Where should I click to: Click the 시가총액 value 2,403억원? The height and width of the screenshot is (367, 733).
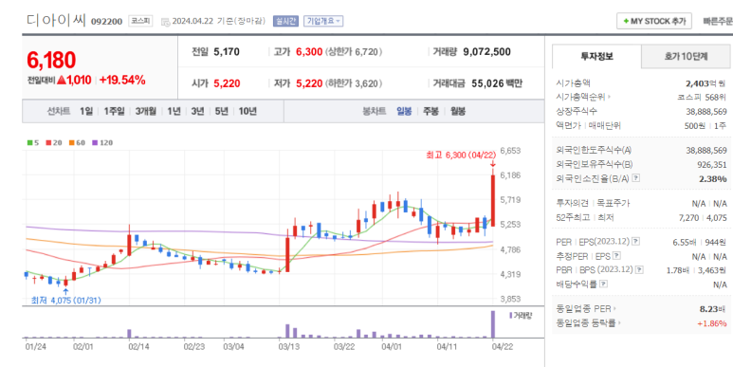706,83
